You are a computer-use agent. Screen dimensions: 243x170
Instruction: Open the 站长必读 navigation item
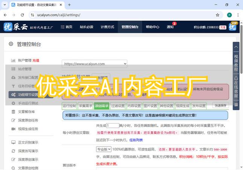click(x=87, y=27)
